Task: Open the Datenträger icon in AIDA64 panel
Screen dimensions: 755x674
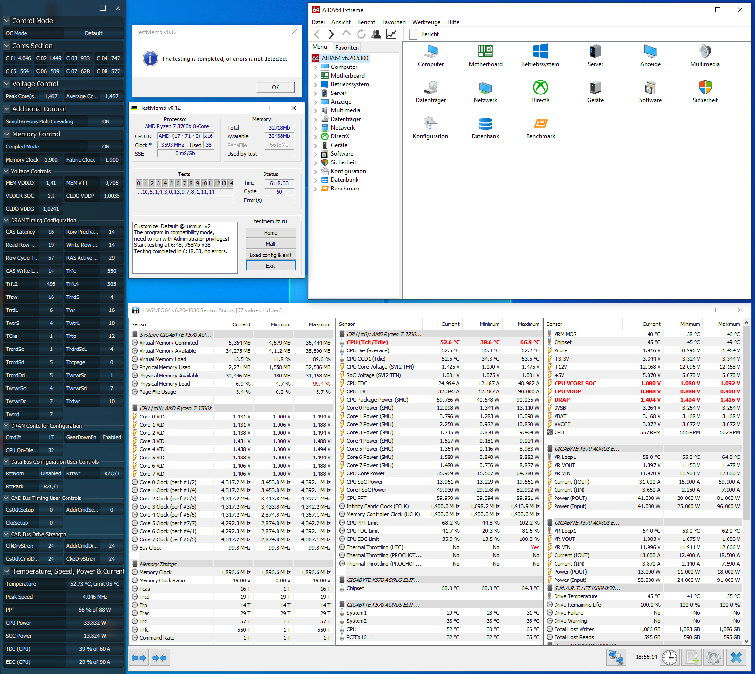Action: pyautogui.click(x=431, y=92)
